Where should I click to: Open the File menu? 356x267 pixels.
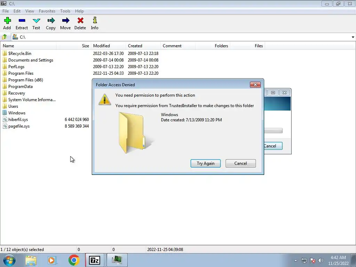pos(6,11)
